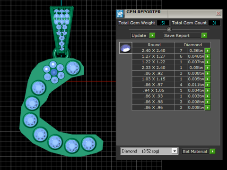Click the Gem Reporter logo icon
This screenshot has width=227, height=170.
tap(120, 14)
